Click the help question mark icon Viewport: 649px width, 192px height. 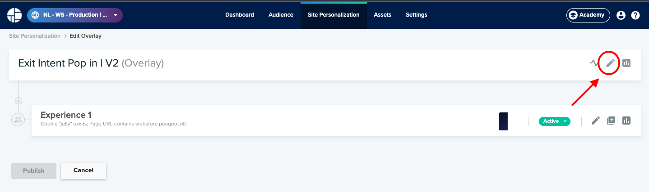(x=635, y=15)
